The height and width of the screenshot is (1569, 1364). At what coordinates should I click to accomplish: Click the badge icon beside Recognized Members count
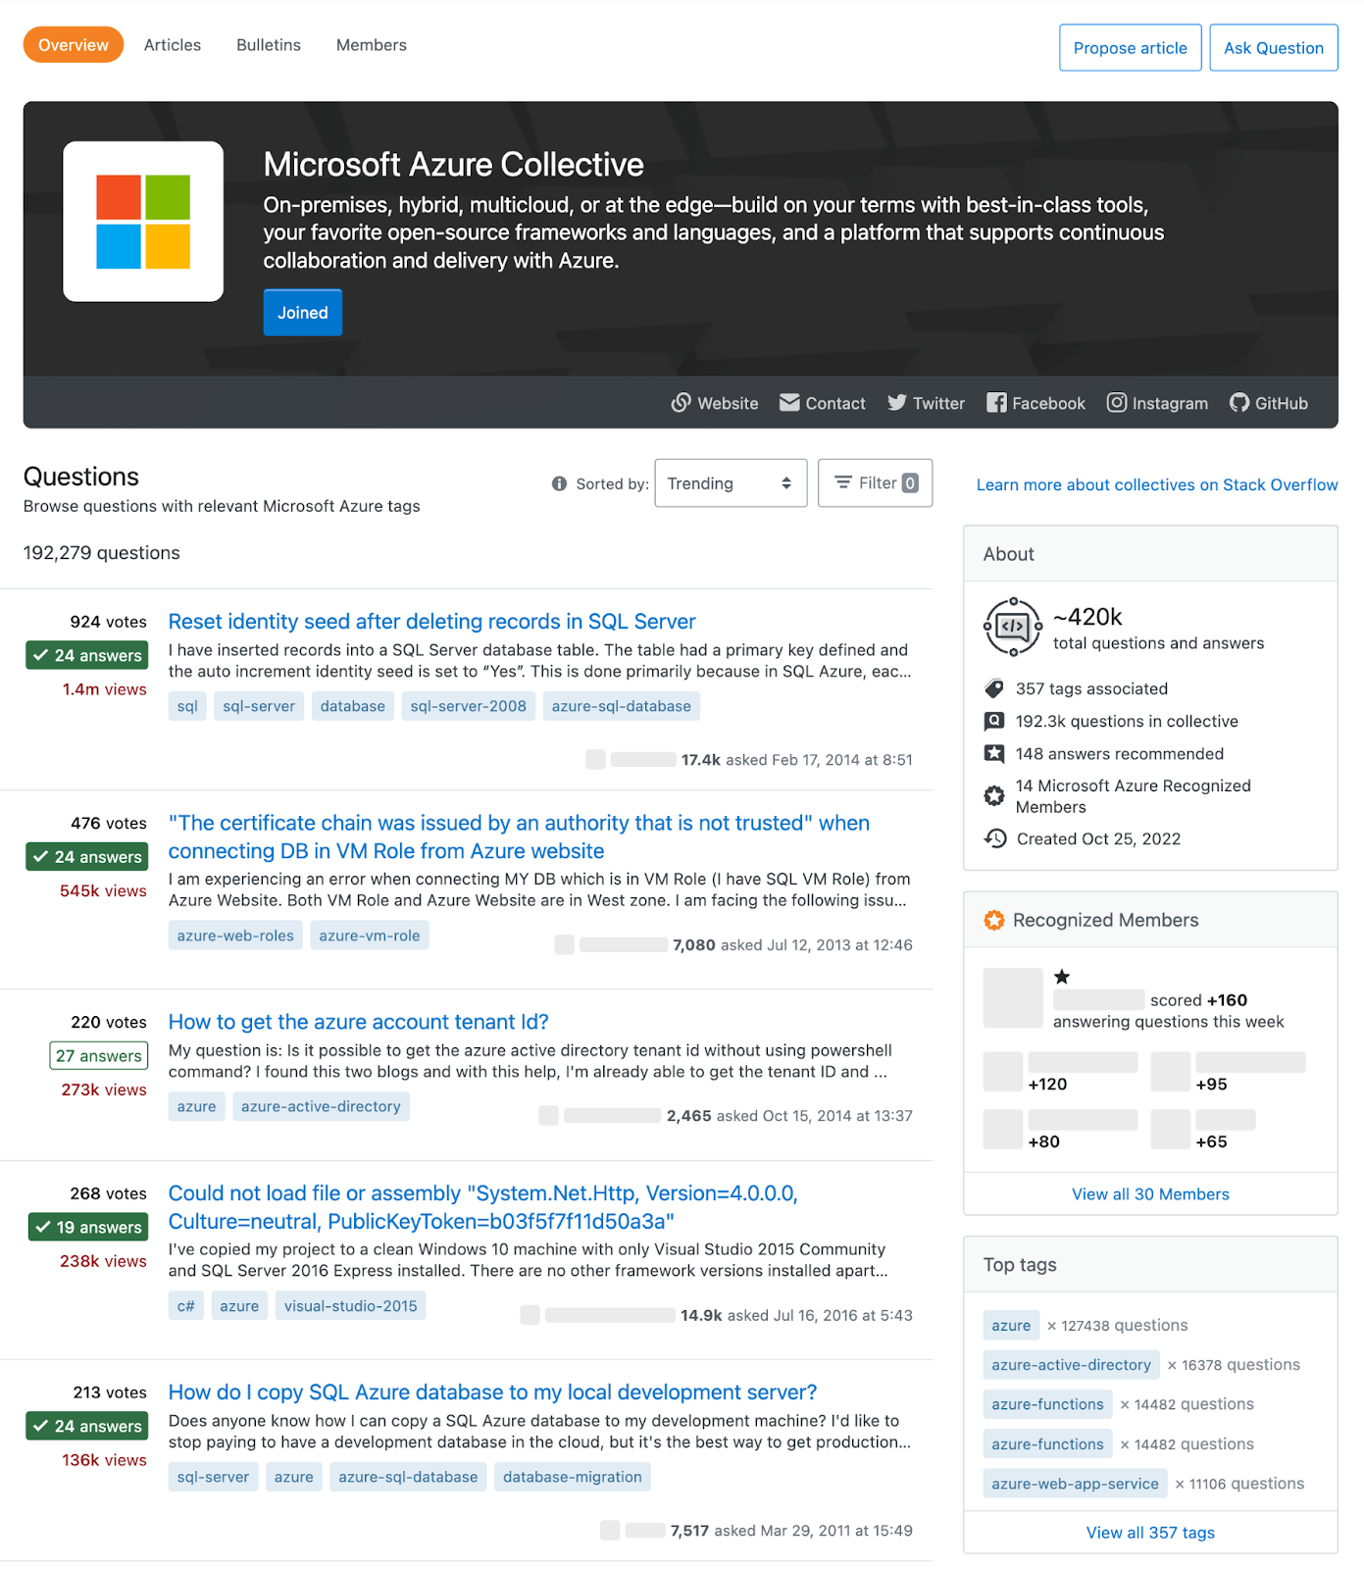(x=994, y=796)
